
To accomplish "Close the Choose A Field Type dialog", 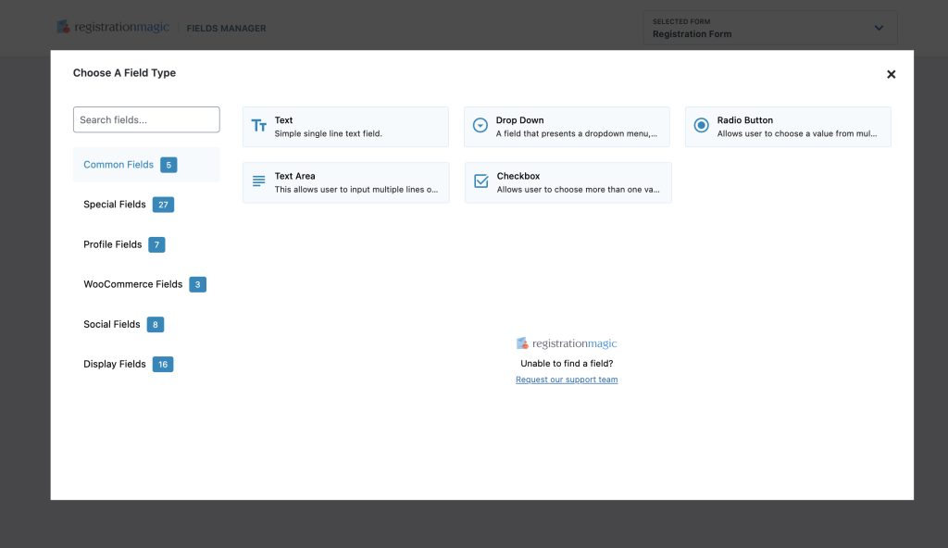I will point(891,74).
